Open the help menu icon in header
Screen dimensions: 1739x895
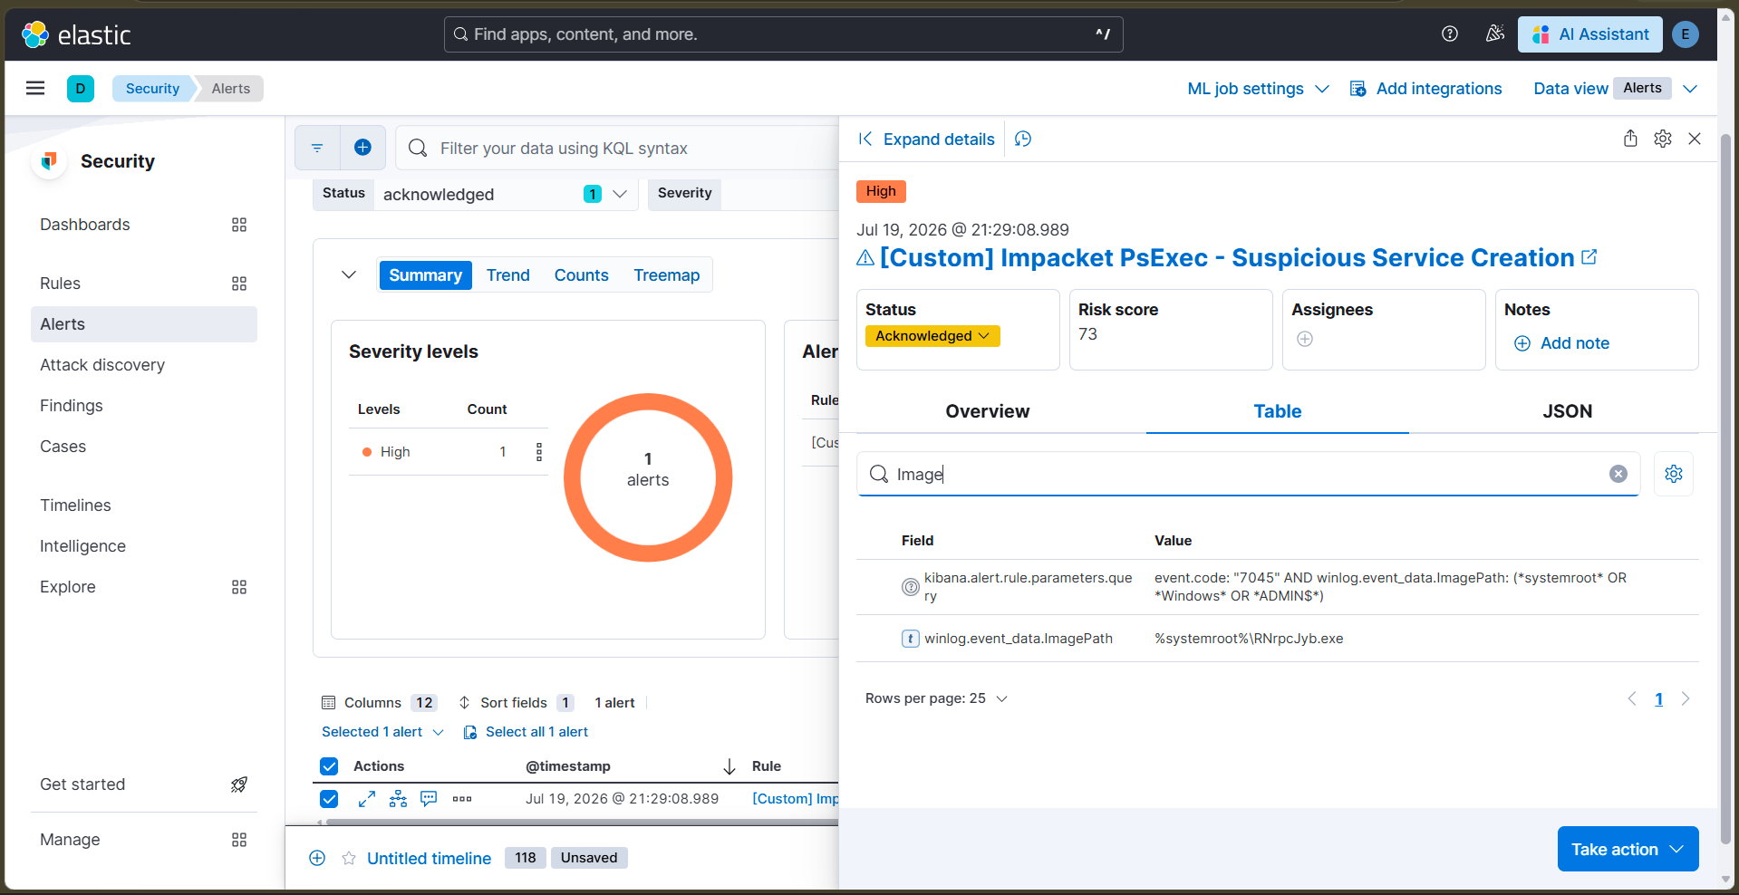point(1450,34)
